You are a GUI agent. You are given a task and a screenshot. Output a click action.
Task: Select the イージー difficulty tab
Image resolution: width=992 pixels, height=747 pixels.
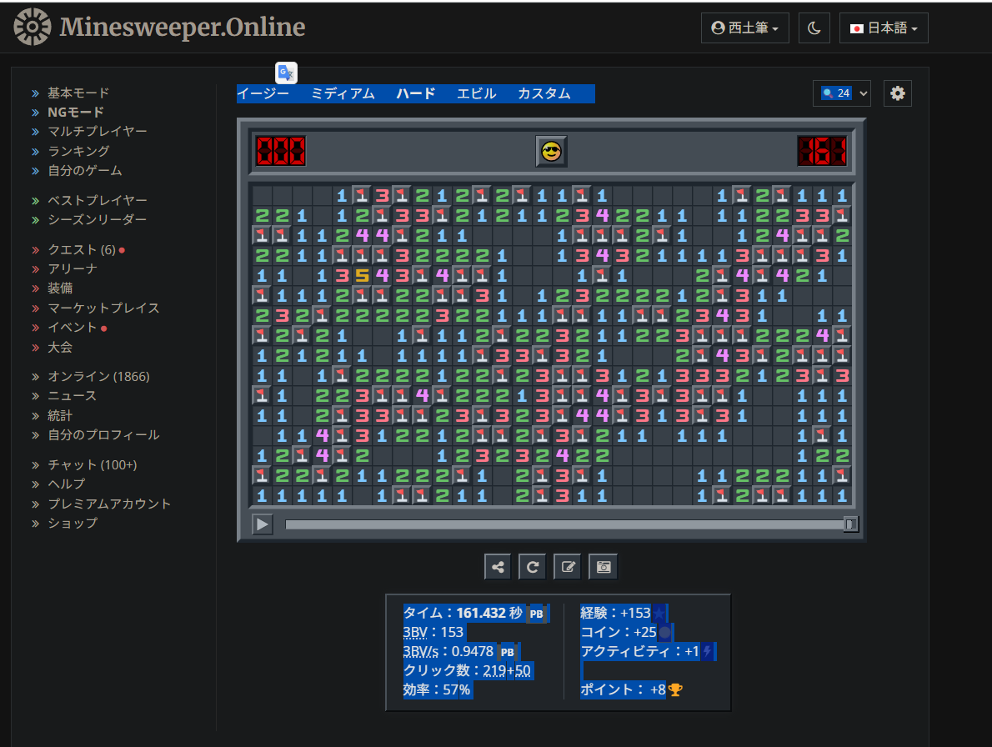tap(263, 93)
